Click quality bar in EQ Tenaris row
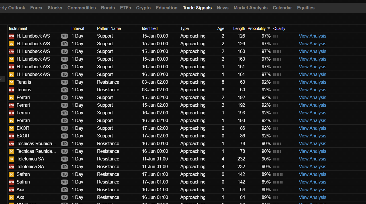The height and width of the screenshot is (204, 366). 276,82
